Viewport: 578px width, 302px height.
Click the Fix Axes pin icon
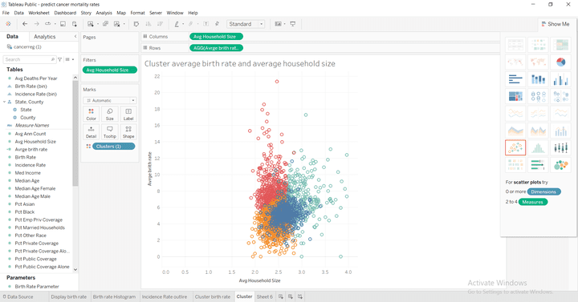217,24
